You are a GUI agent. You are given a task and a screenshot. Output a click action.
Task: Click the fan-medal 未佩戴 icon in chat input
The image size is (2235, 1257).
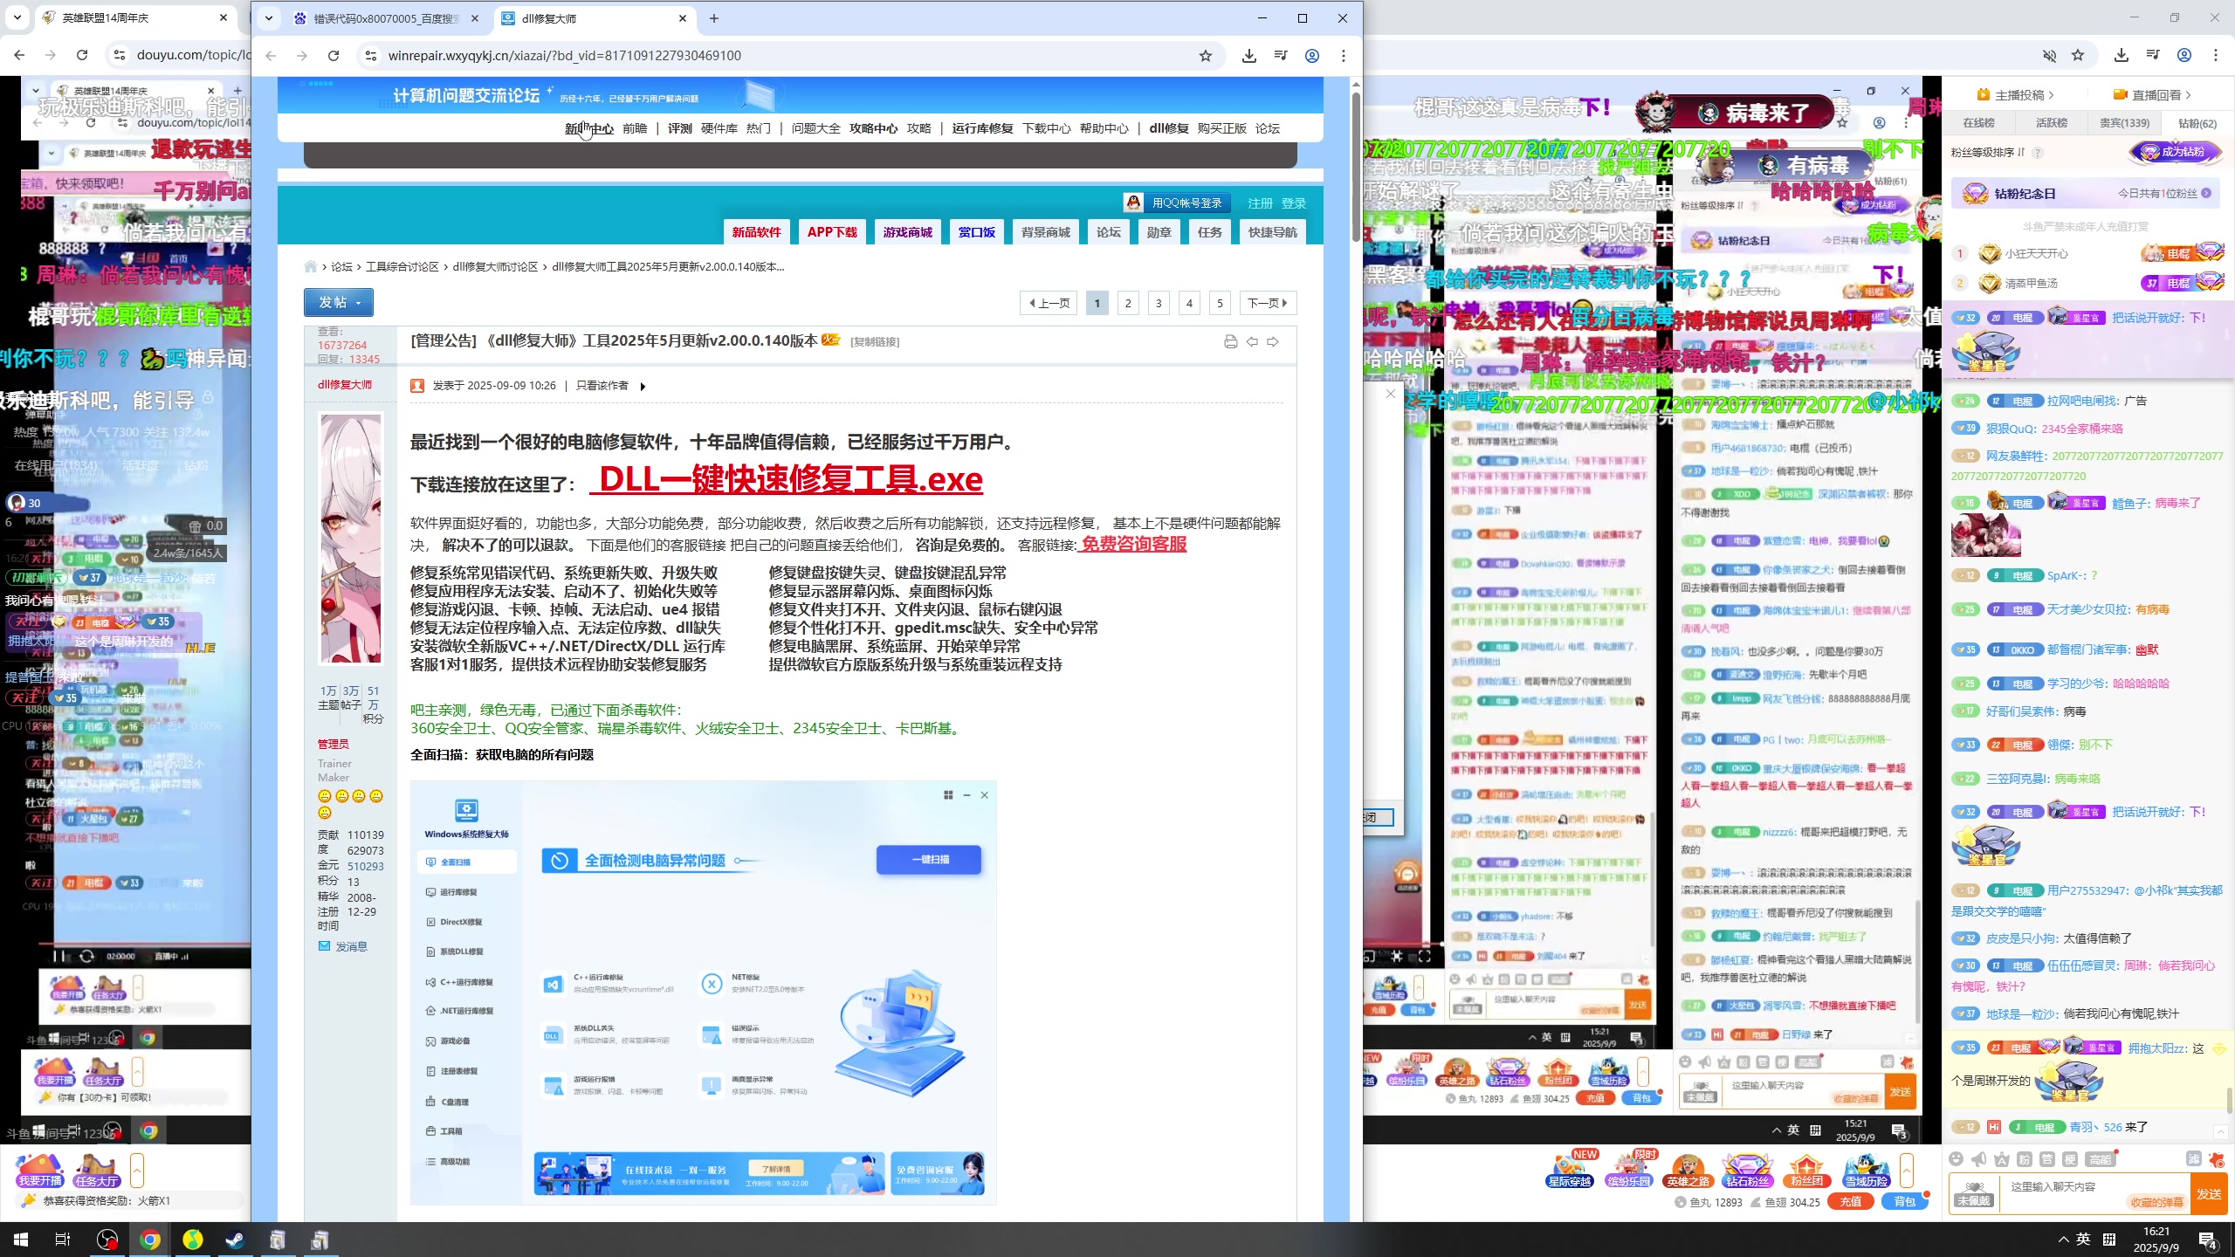(x=1974, y=1193)
